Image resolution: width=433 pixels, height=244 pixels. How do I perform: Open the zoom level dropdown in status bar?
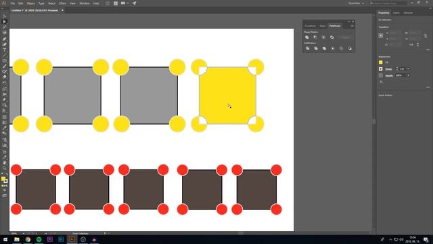tap(23, 233)
